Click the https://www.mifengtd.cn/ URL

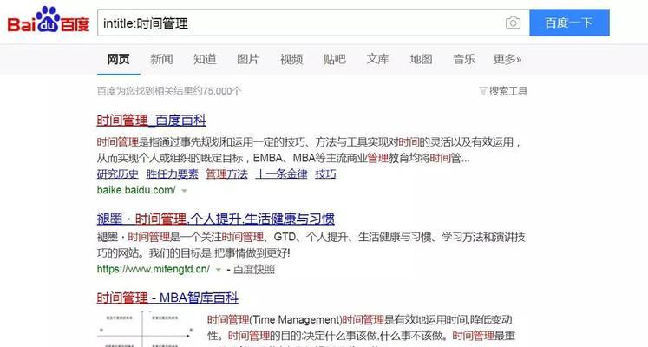click(154, 269)
